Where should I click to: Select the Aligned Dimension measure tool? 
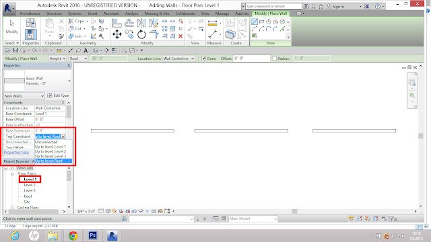coord(213,23)
